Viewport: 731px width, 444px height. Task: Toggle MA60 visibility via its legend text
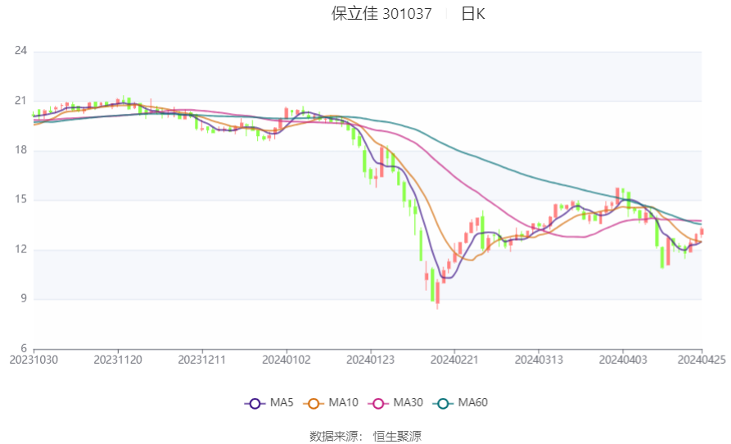[x=472, y=403]
